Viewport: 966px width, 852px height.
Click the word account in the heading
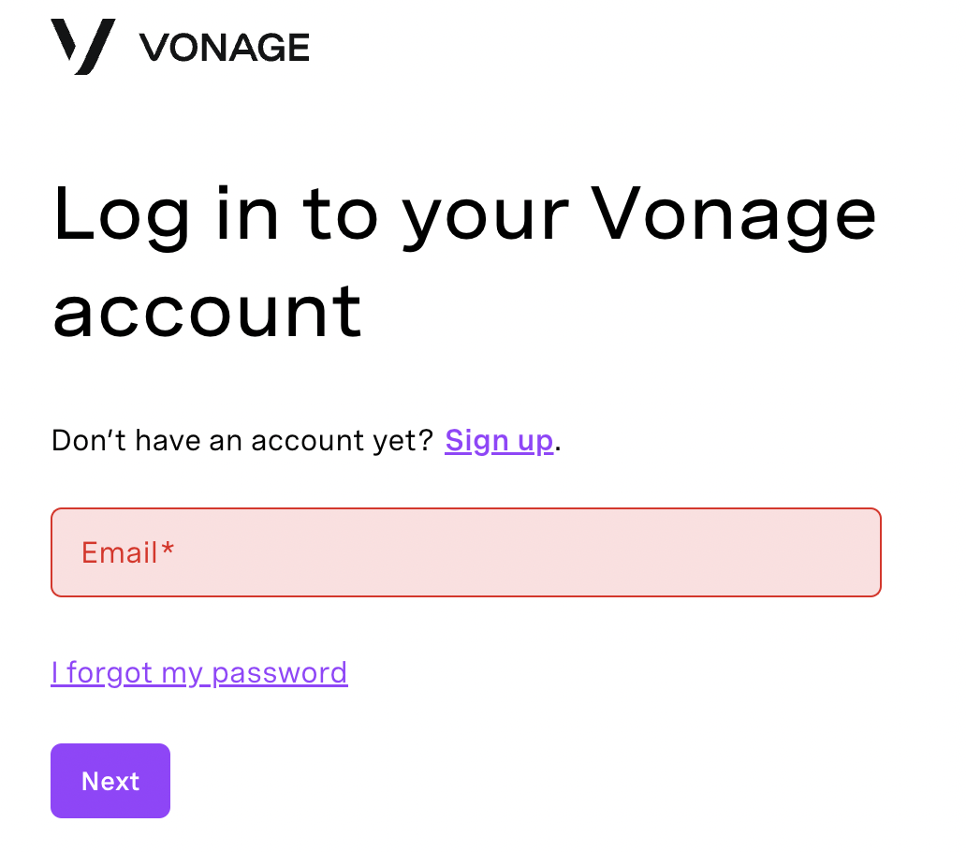pyautogui.click(x=207, y=313)
